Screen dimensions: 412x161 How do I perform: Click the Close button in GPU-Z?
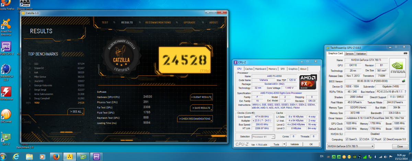click(400, 146)
